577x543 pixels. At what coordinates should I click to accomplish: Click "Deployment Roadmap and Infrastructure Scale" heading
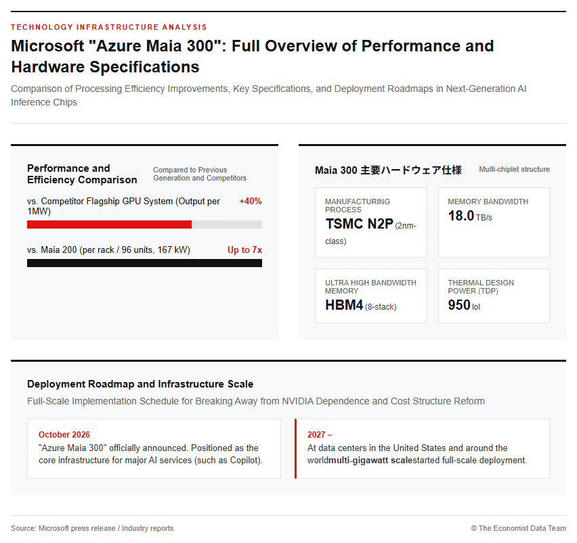(140, 384)
